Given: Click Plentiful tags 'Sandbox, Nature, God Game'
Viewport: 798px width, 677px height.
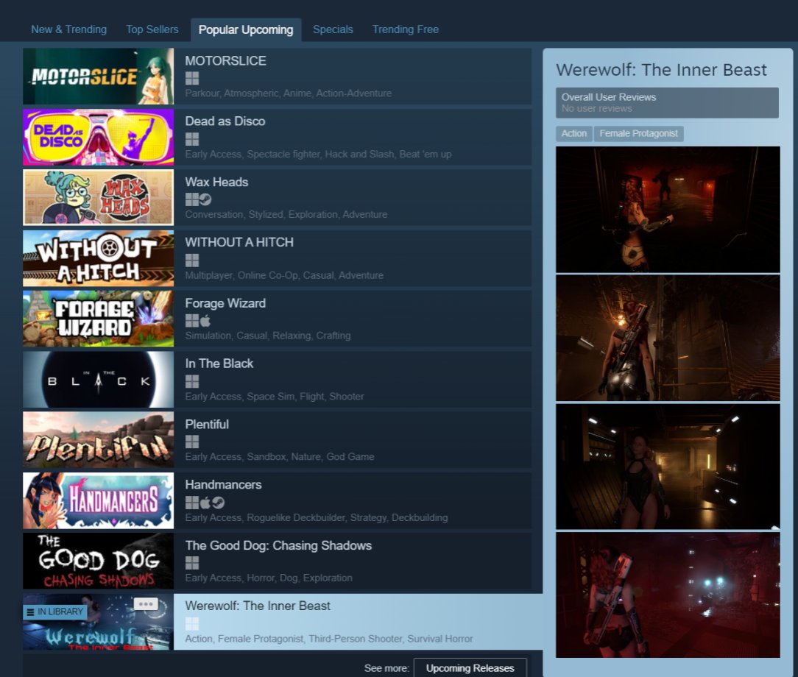Looking at the screenshot, I should pos(311,457).
